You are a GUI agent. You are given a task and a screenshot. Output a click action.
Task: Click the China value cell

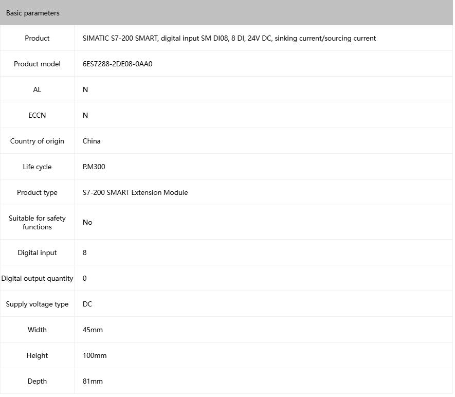tap(92, 141)
